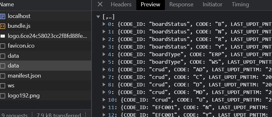
Task: Switch to the Headers tab
Action: (x=121, y=4)
